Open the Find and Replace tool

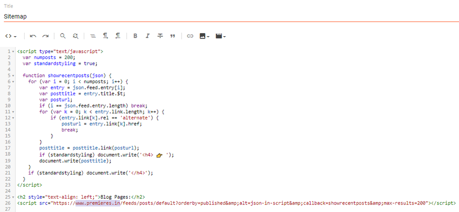pos(75,36)
